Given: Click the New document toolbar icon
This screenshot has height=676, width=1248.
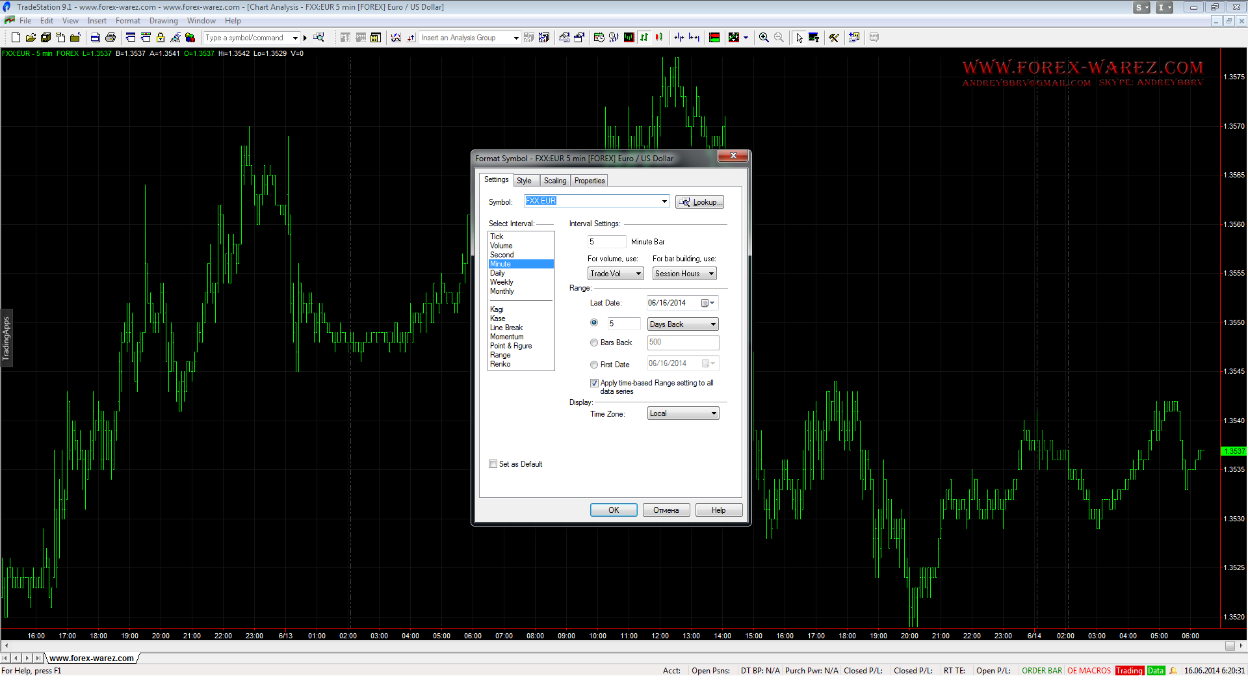Looking at the screenshot, I should (16, 38).
